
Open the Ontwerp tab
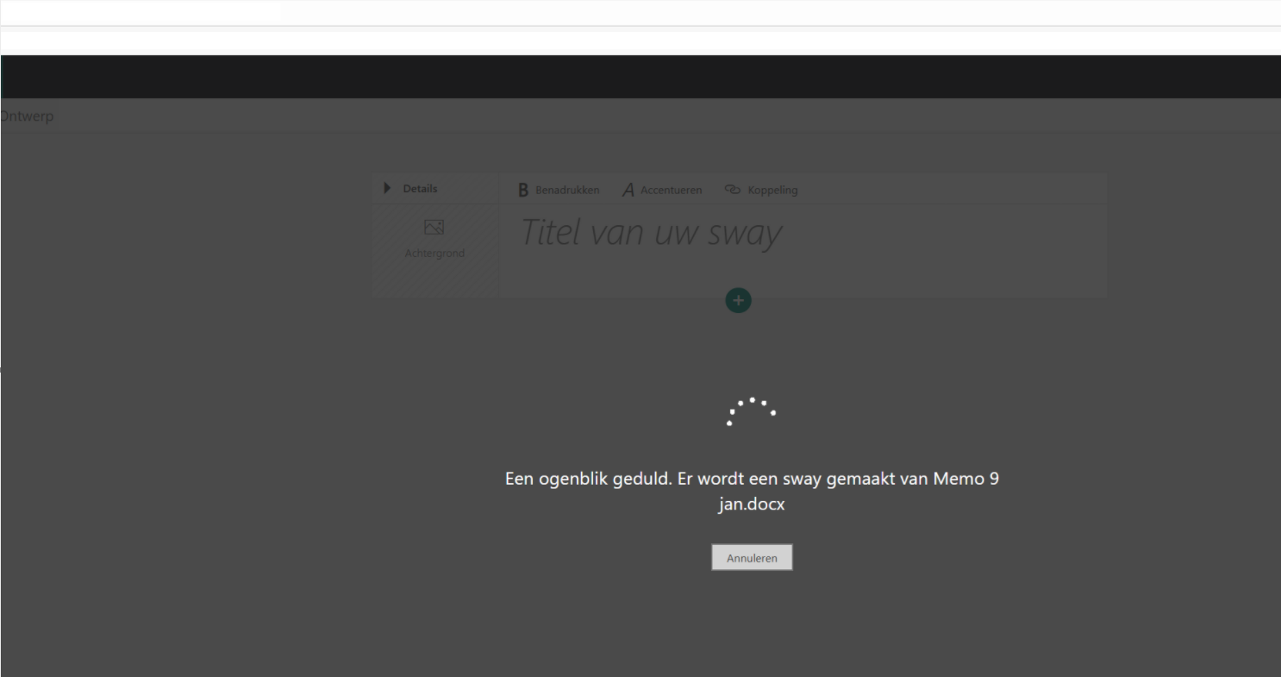(27, 116)
